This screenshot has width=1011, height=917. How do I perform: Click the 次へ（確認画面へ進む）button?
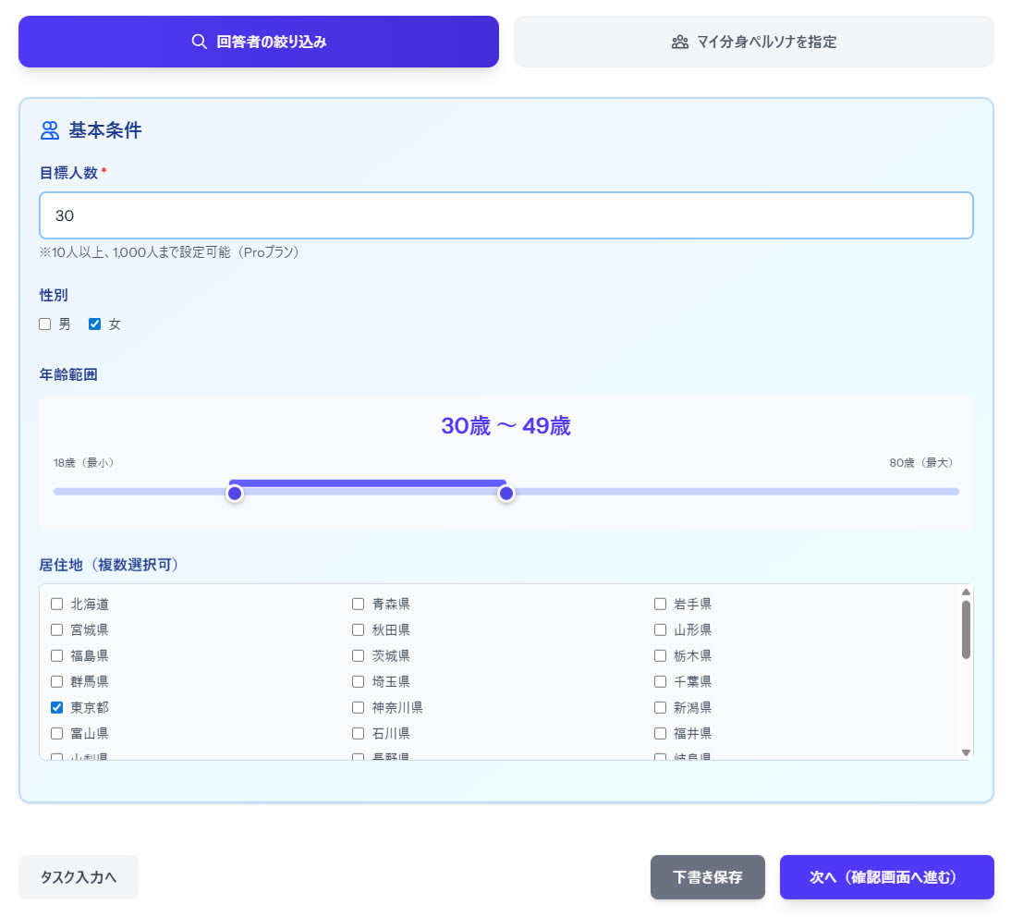[886, 876]
